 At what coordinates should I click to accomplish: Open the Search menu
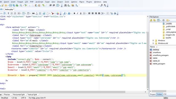pos(6,2)
